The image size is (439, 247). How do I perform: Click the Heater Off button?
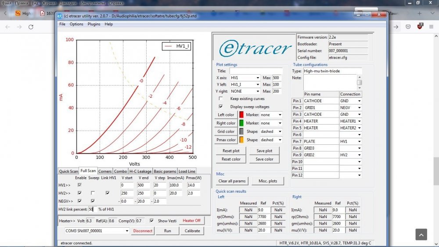[x=191, y=221]
